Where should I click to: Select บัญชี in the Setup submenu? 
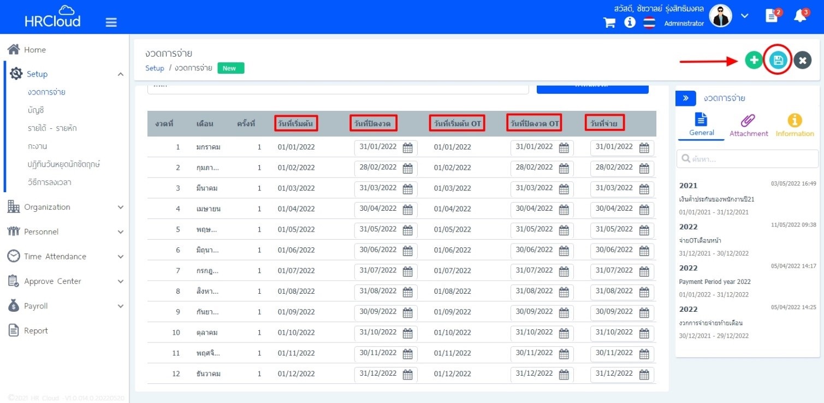tap(35, 110)
